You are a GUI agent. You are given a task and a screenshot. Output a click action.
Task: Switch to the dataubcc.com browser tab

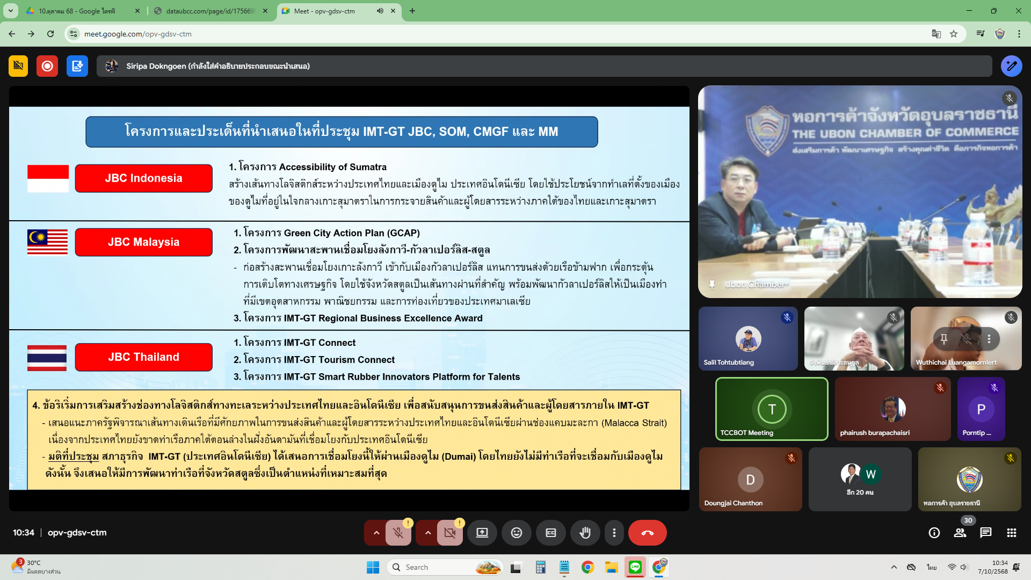(x=209, y=11)
